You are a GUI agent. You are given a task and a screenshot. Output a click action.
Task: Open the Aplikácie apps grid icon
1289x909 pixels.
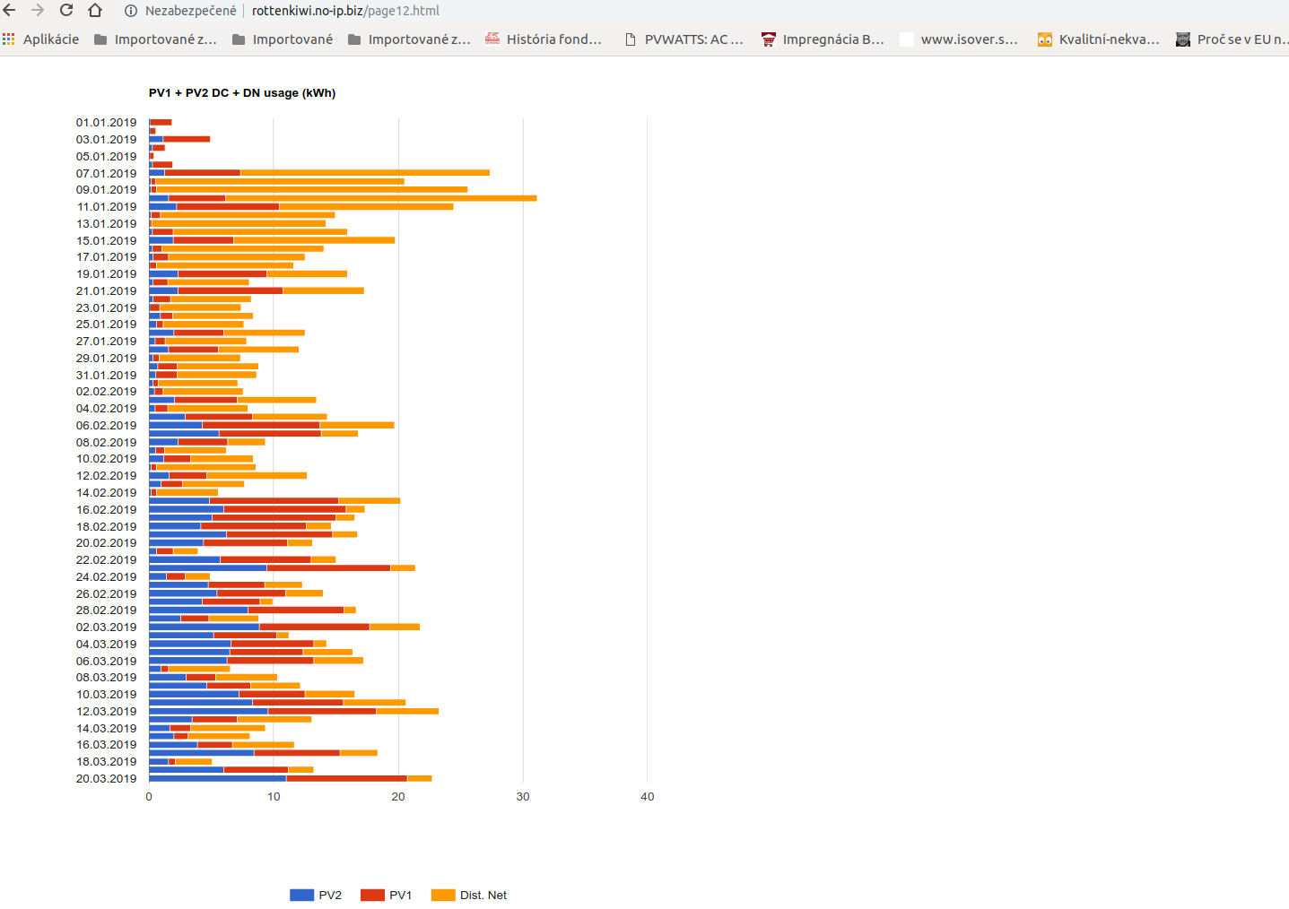click(9, 39)
